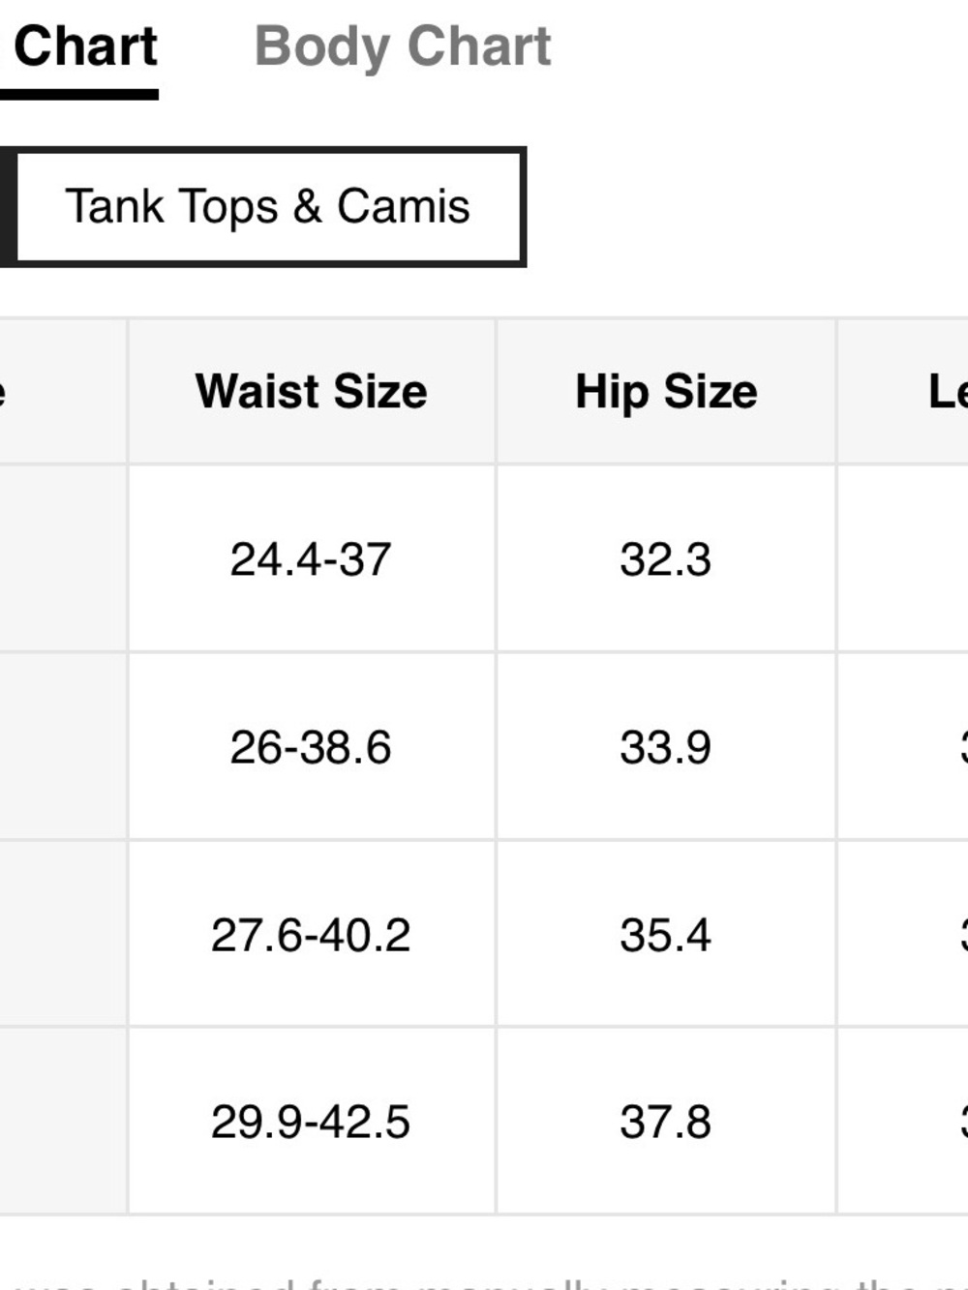Click the second size row label cell
Screen dimensions: 968x1290
(x=63, y=746)
